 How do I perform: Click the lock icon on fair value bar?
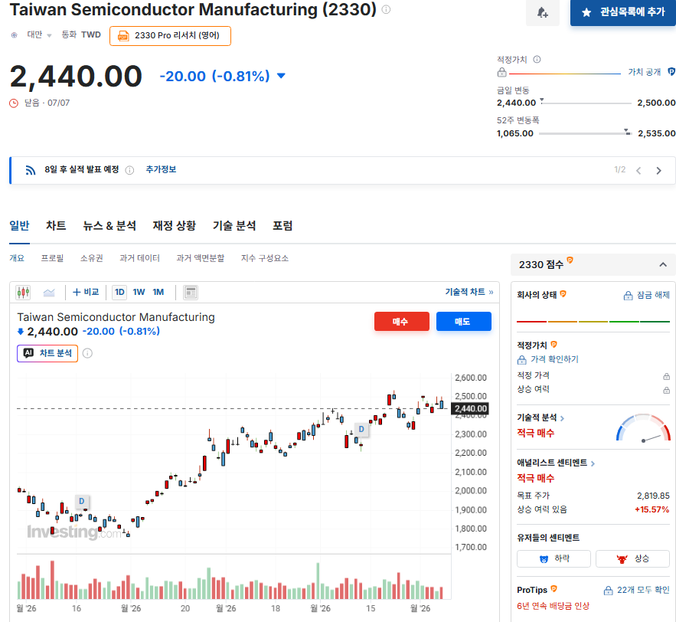coord(501,73)
